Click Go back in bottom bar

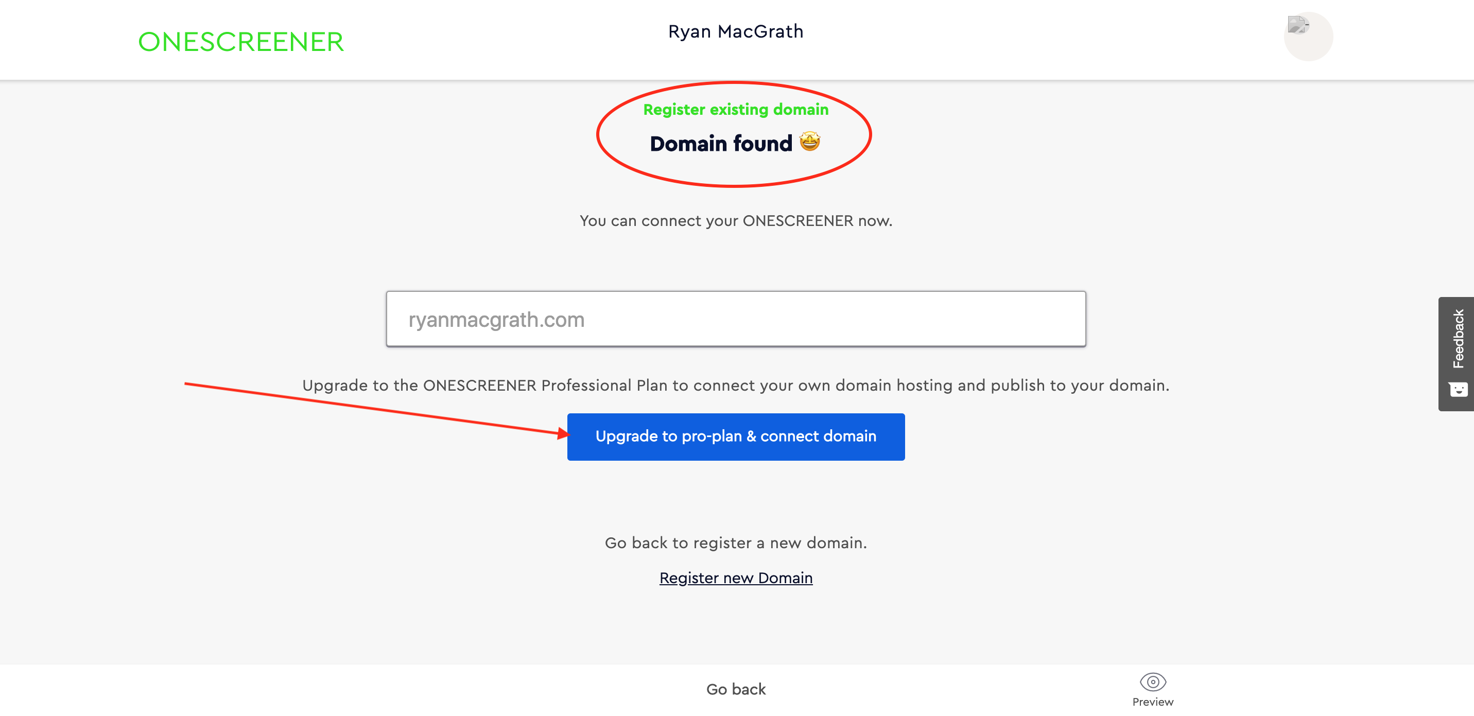point(736,689)
